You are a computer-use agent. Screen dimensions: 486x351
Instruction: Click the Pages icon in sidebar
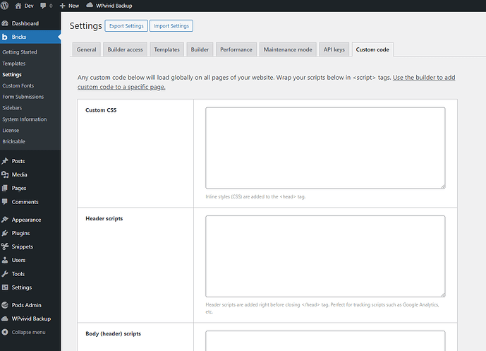5,188
